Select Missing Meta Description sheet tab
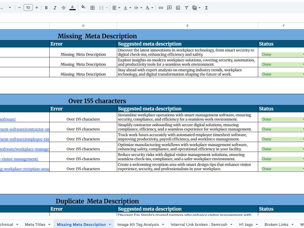The height and width of the screenshot is (228, 304). tap(81, 225)
